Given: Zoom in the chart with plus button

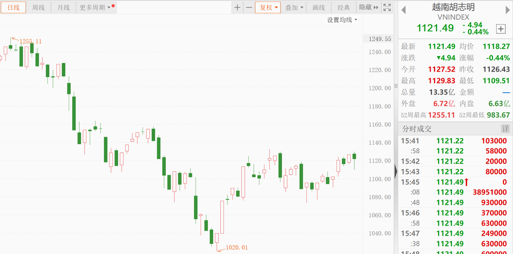Looking at the screenshot, I should [x=238, y=7].
